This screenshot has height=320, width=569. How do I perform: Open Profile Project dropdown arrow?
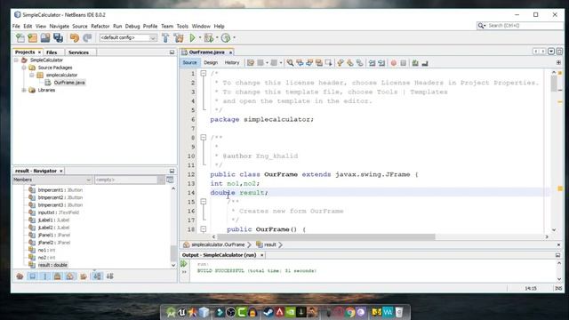(x=234, y=37)
